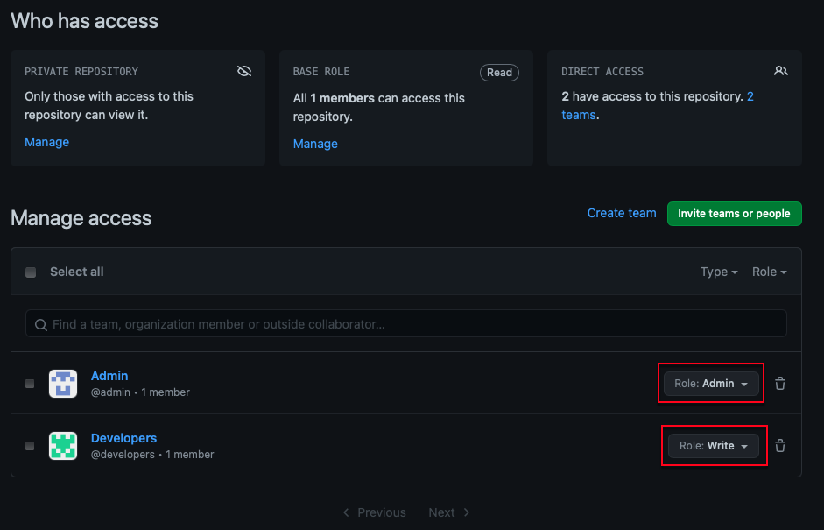This screenshot has height=530, width=824.
Task: Click the direct access people icon
Action: coord(780,71)
